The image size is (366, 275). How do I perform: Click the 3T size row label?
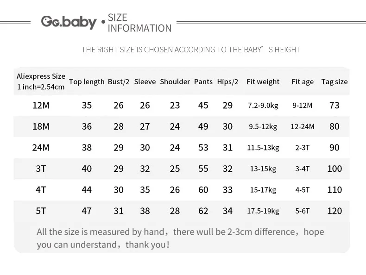pyautogui.click(x=41, y=169)
